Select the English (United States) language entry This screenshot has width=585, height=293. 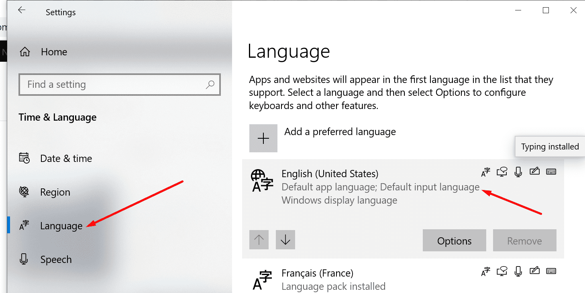pyautogui.click(x=403, y=209)
